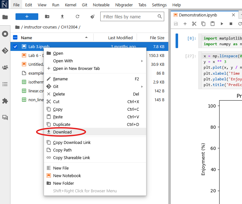The image size is (242, 204).
Task: Save the notebook with the disk icon
Action: [176, 24]
